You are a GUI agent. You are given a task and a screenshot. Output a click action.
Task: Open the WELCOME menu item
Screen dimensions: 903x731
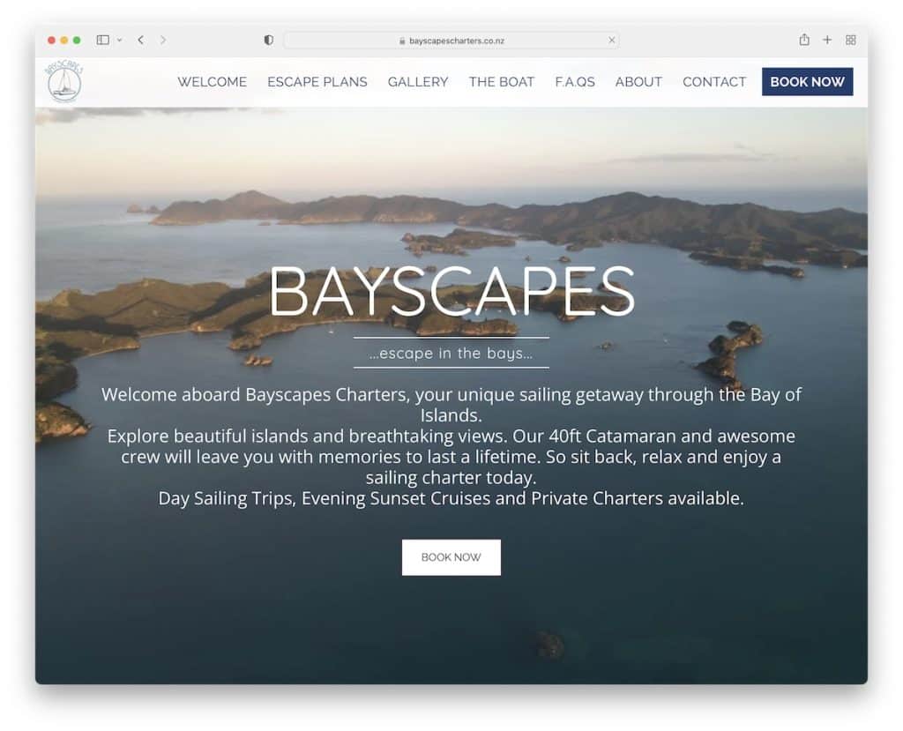212,82
